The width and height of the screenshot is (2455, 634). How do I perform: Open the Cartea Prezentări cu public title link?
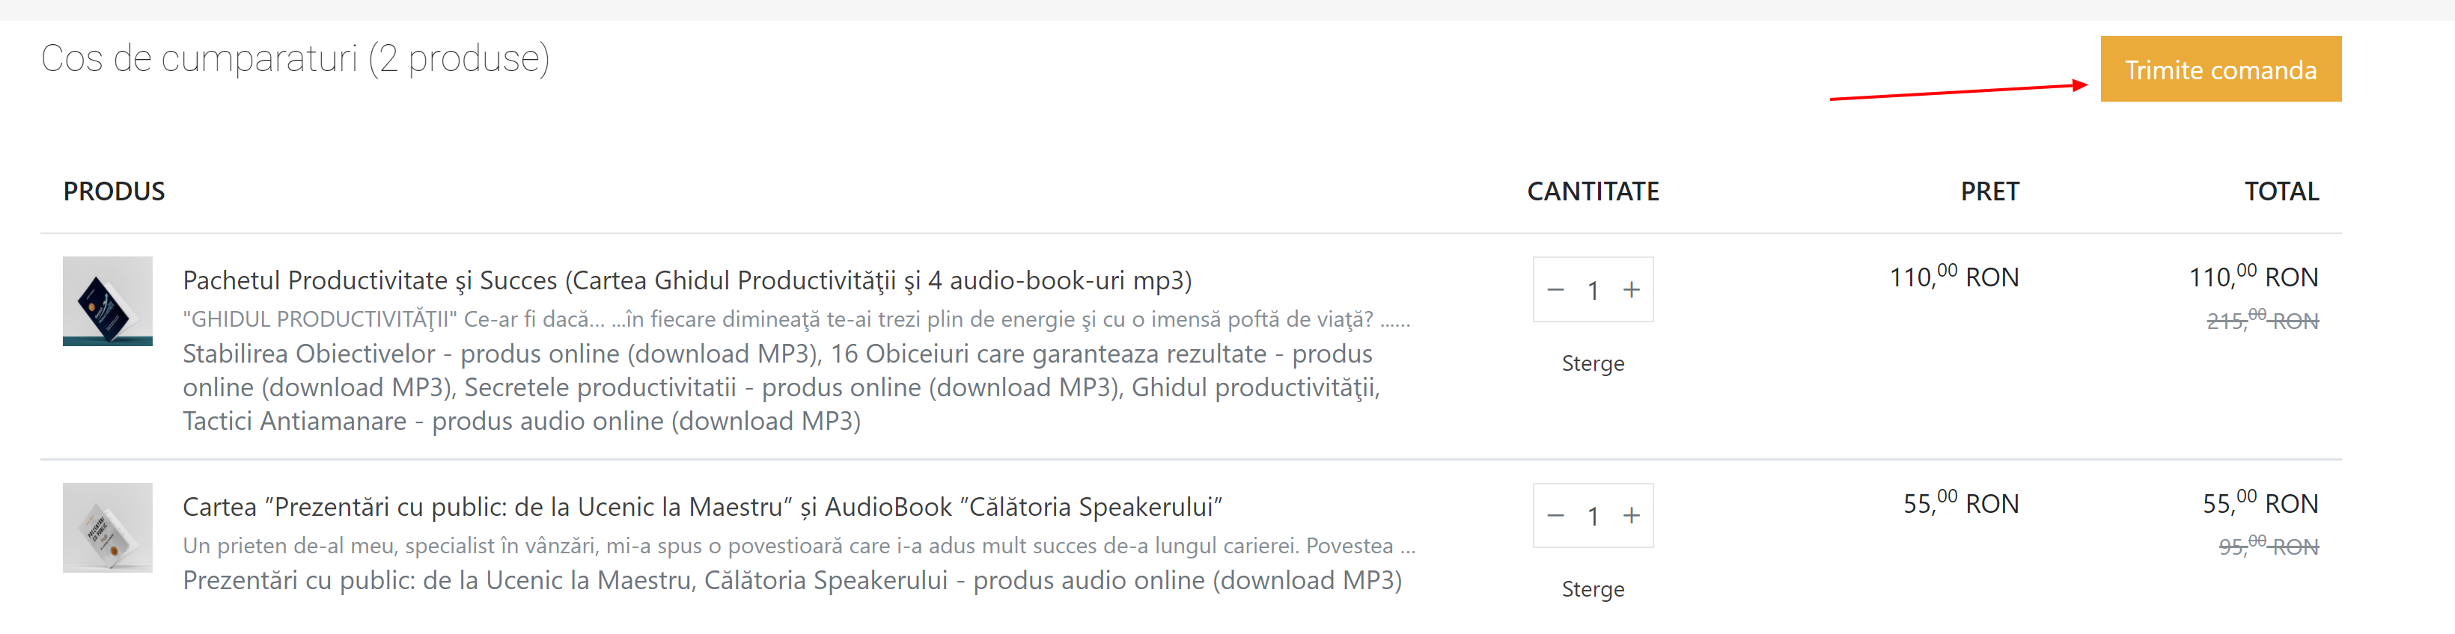(702, 508)
